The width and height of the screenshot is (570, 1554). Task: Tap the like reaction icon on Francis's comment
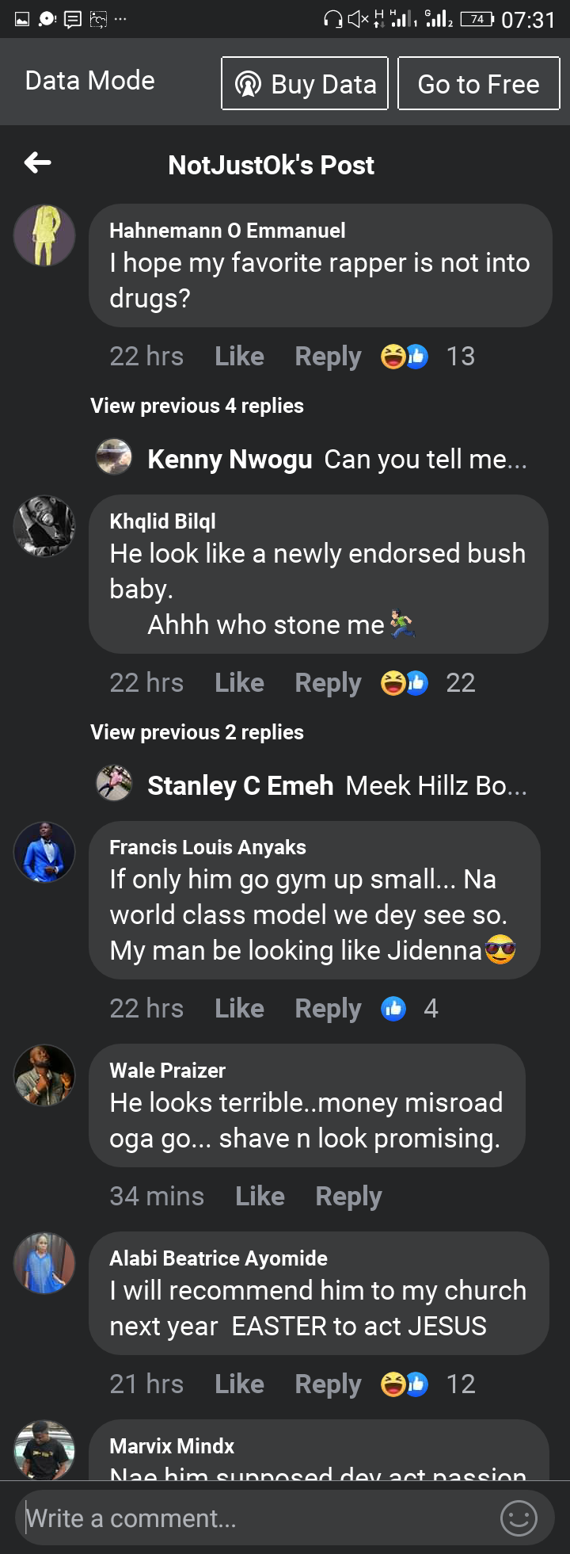point(393,1009)
